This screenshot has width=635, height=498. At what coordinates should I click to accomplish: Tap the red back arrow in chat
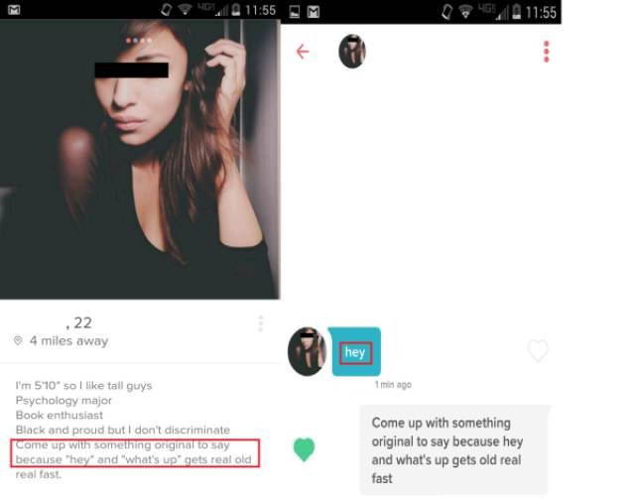(303, 52)
